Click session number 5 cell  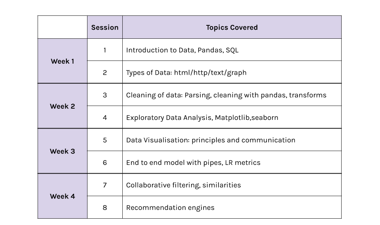(x=104, y=140)
